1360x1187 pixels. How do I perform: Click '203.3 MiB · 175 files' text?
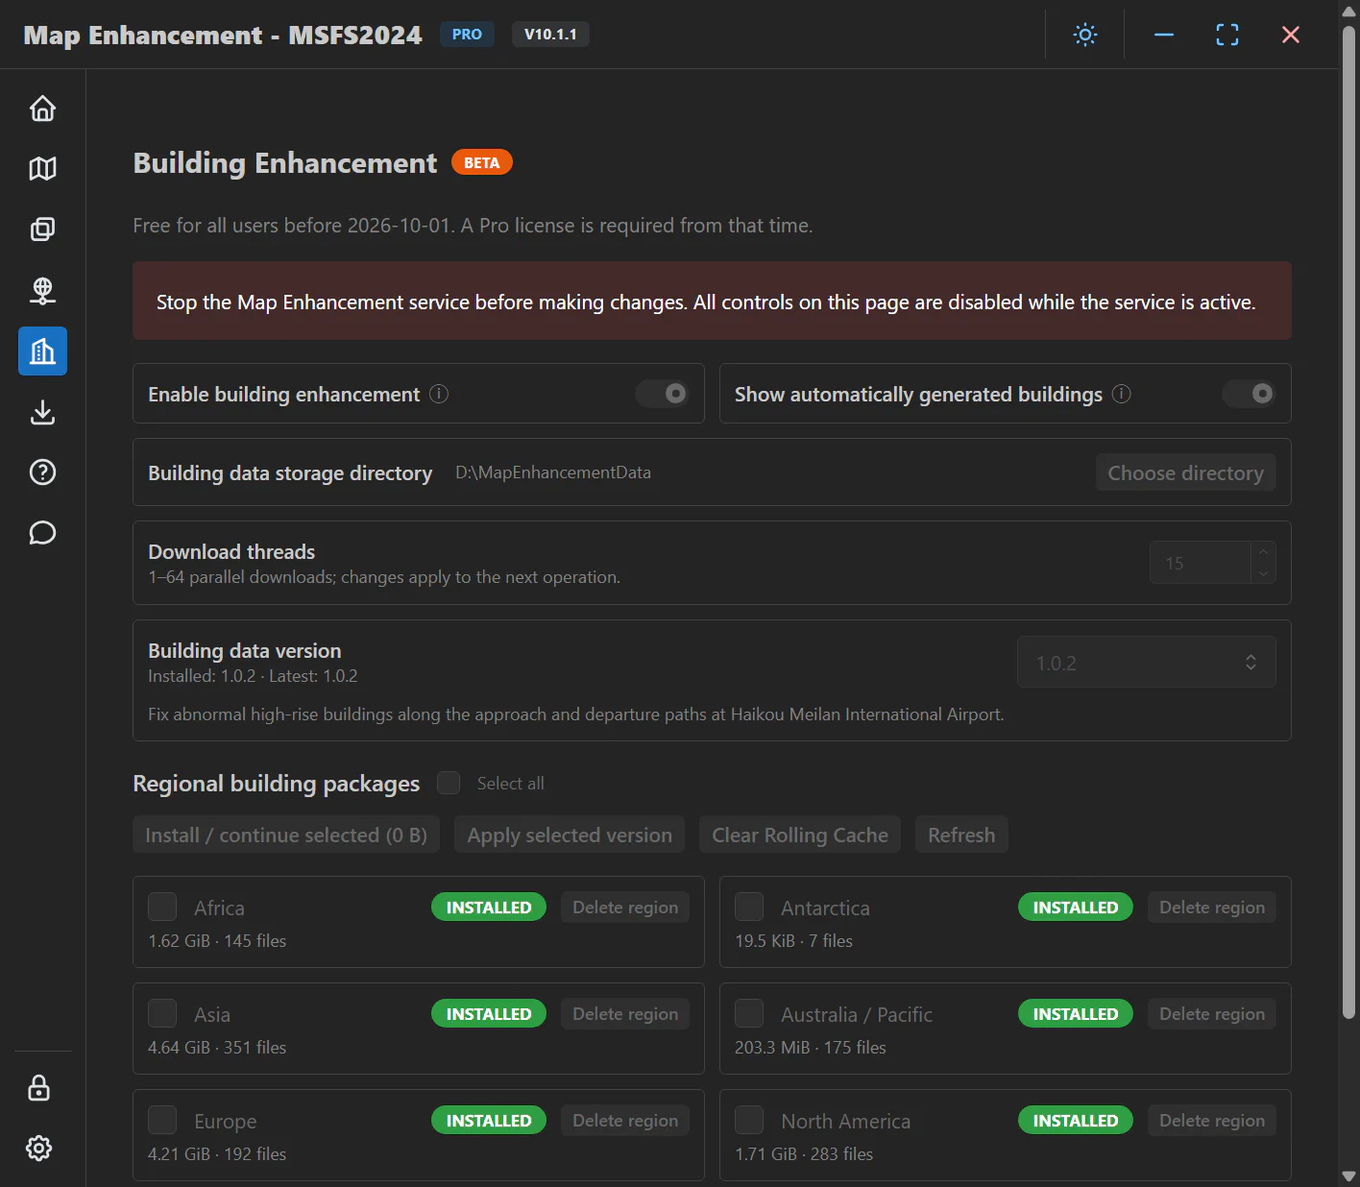click(x=811, y=1047)
